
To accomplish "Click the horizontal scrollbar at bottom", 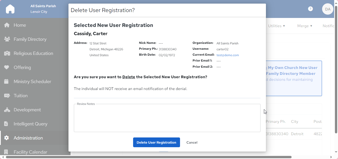I will 149,157.
